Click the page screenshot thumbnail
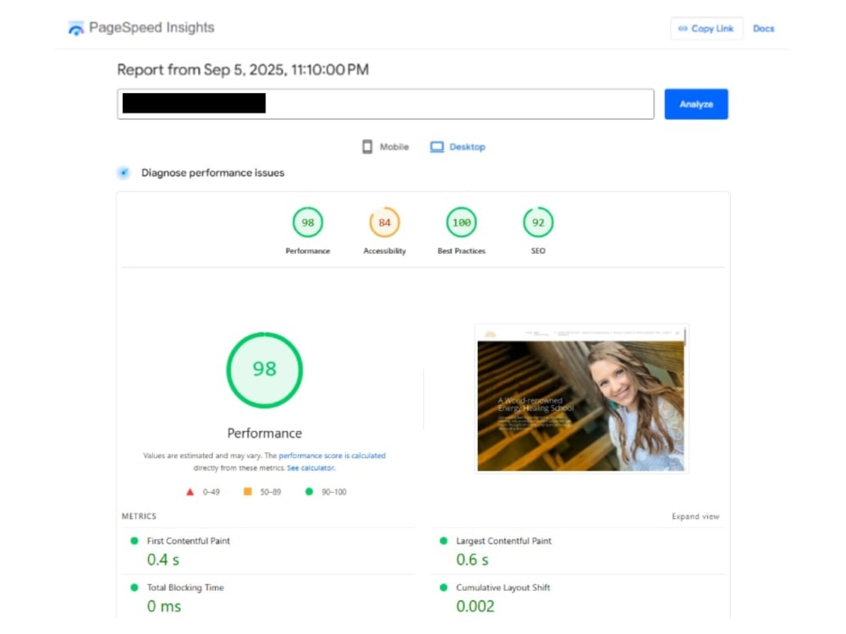This screenshot has width=846, height=634. [581, 398]
